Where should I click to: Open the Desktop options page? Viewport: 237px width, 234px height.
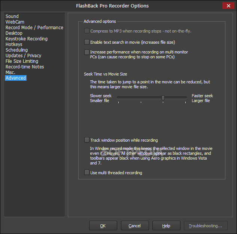pos(14,33)
